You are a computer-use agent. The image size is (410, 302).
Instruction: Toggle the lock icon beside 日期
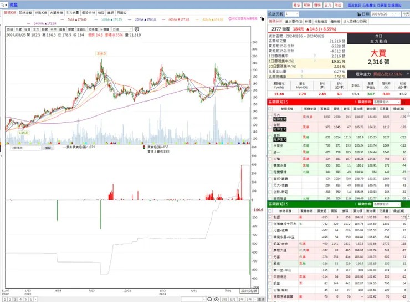click(x=359, y=14)
